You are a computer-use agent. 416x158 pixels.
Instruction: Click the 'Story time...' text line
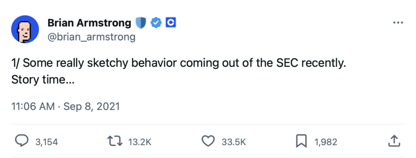tap(43, 80)
